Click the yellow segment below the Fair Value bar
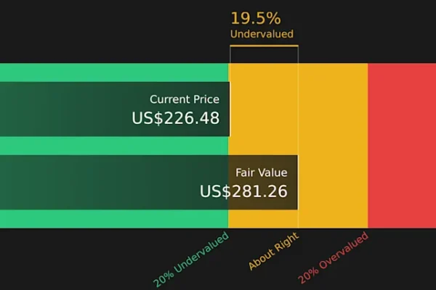 tap(263, 219)
